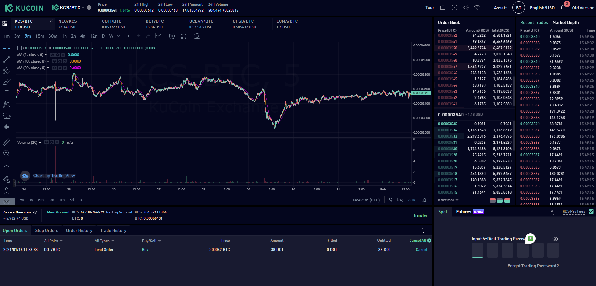Take a chart snapshot with camera icon

pos(197,36)
